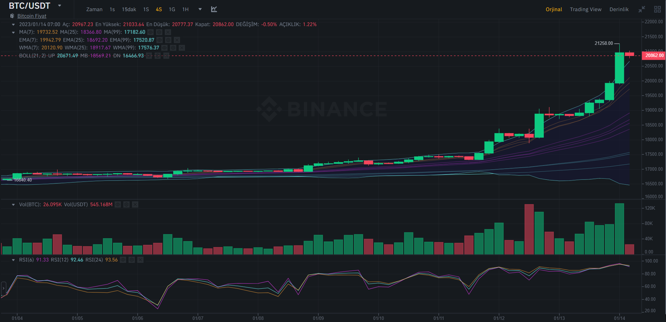Expand more time intervals dropdown after 1H

click(200, 9)
